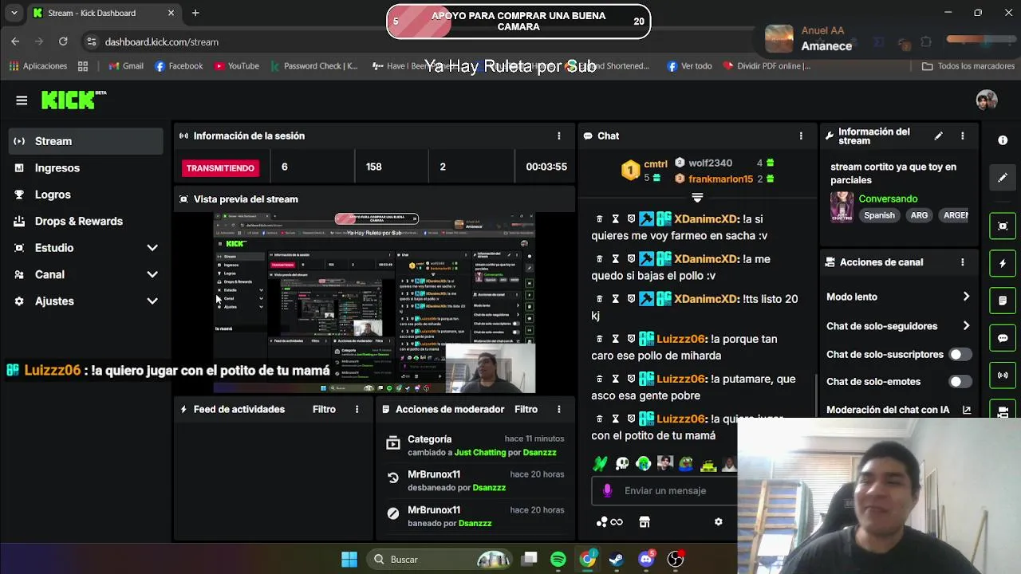Click the Just Chatting category link
1021x574 pixels.
(480, 452)
